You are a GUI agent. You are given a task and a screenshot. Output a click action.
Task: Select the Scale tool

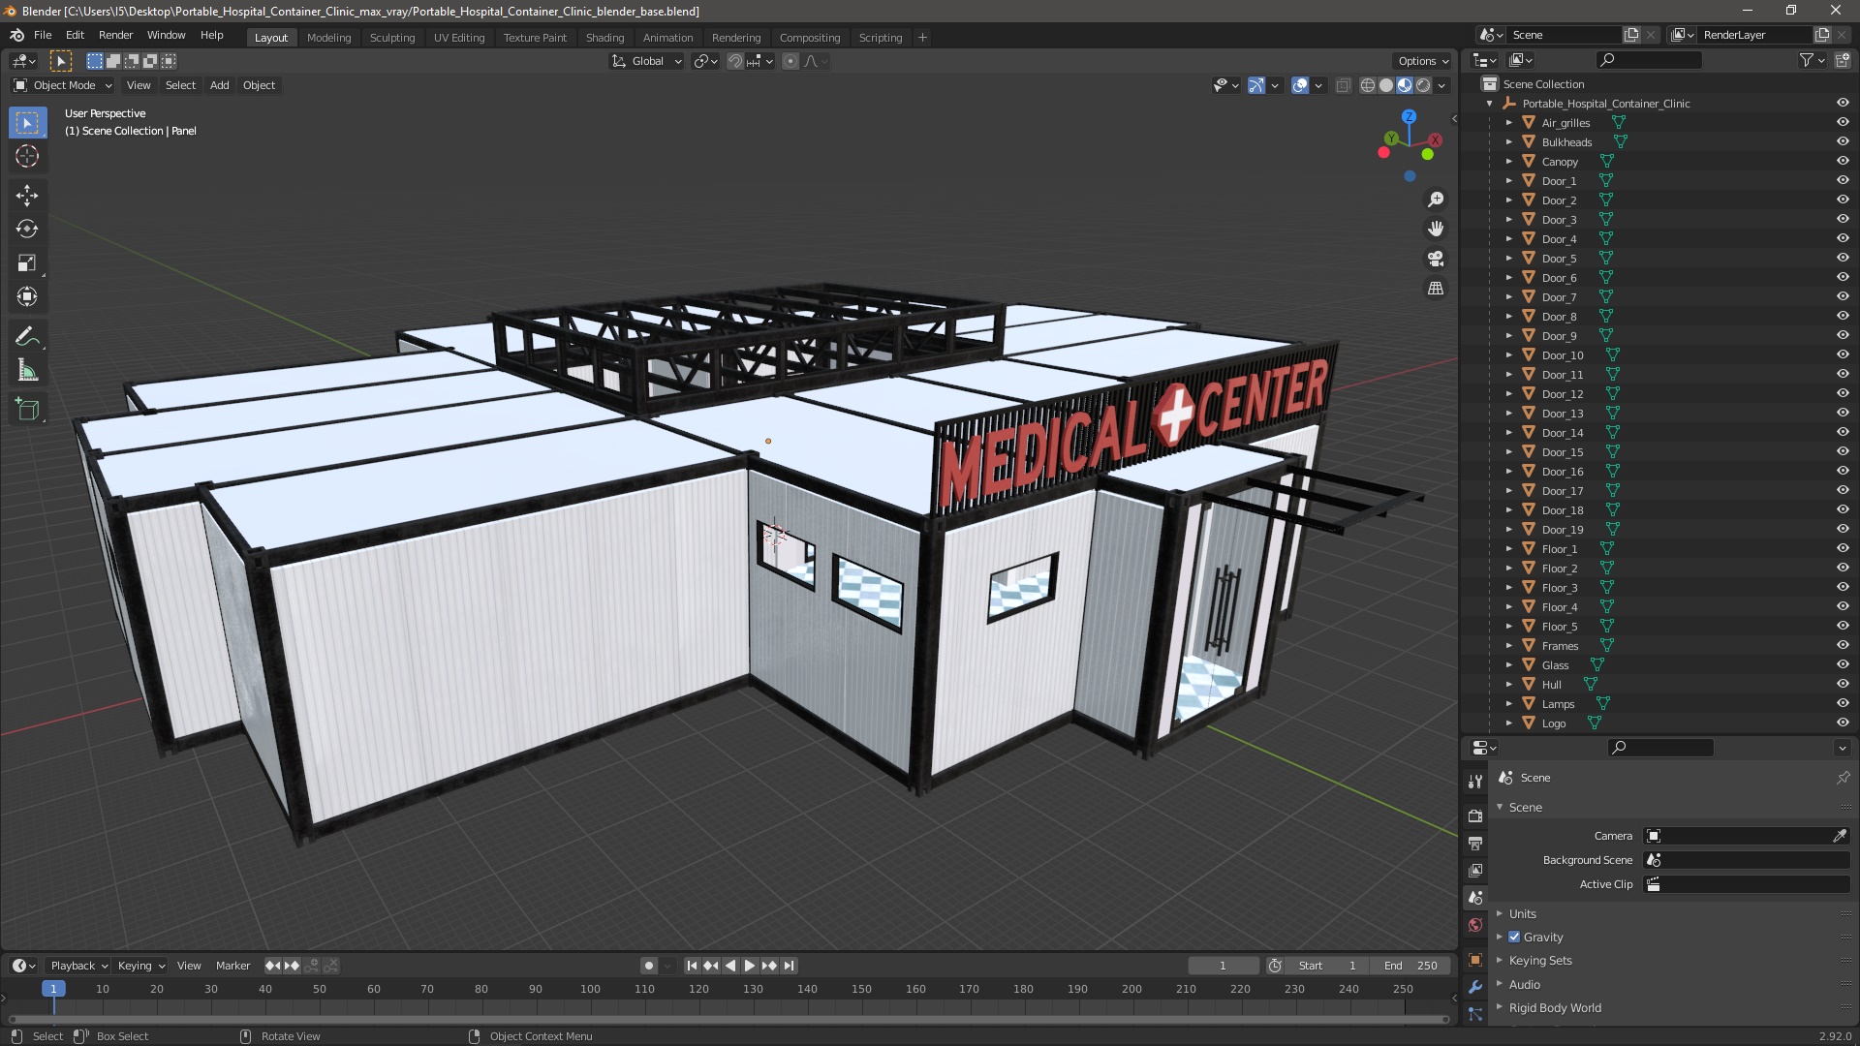(27, 263)
